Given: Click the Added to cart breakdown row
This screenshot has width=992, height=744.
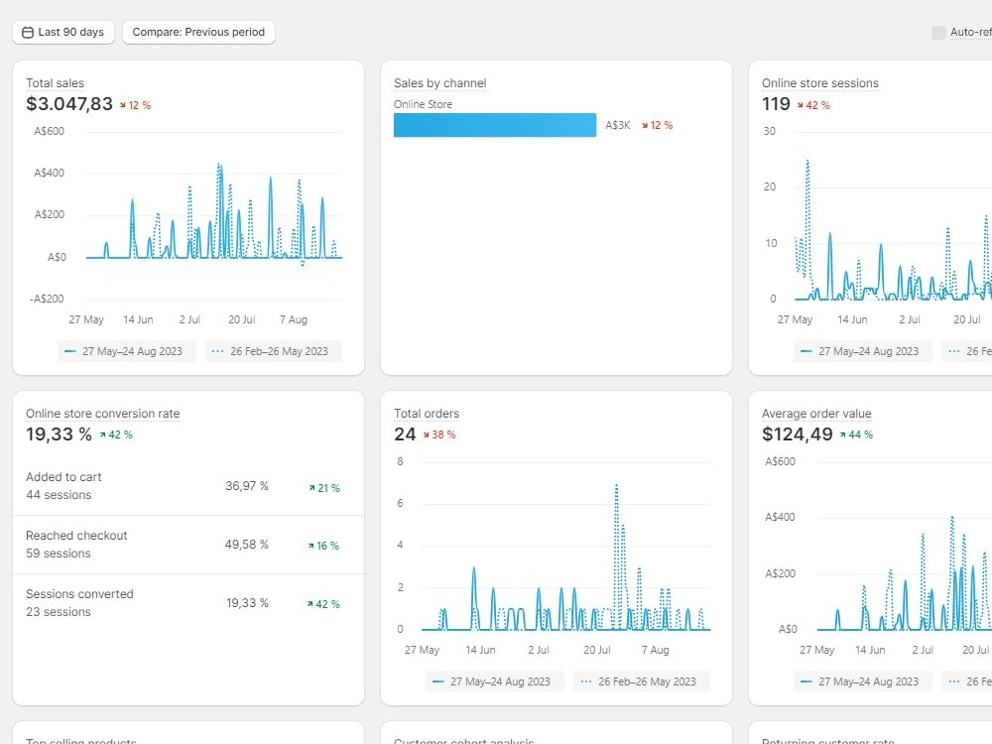Looking at the screenshot, I should (188, 485).
